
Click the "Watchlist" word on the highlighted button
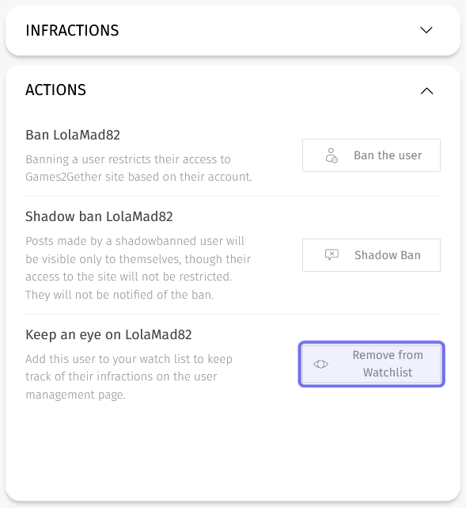tap(388, 372)
